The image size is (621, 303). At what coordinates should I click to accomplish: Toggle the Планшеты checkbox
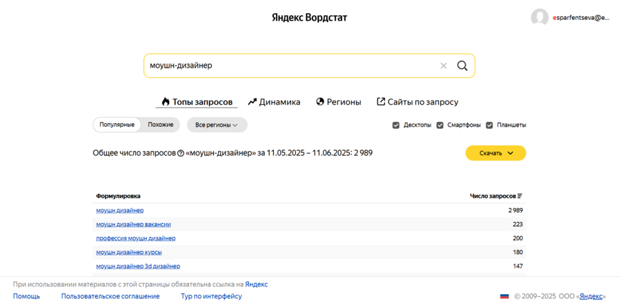point(489,125)
